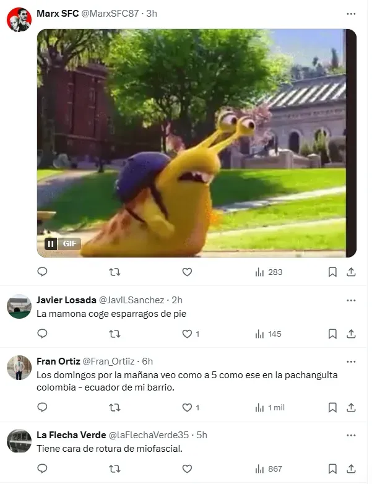Share Marx SFC's tweet

pos(351,272)
